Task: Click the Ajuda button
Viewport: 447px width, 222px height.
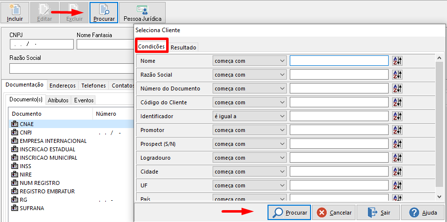Action: (x=423, y=213)
